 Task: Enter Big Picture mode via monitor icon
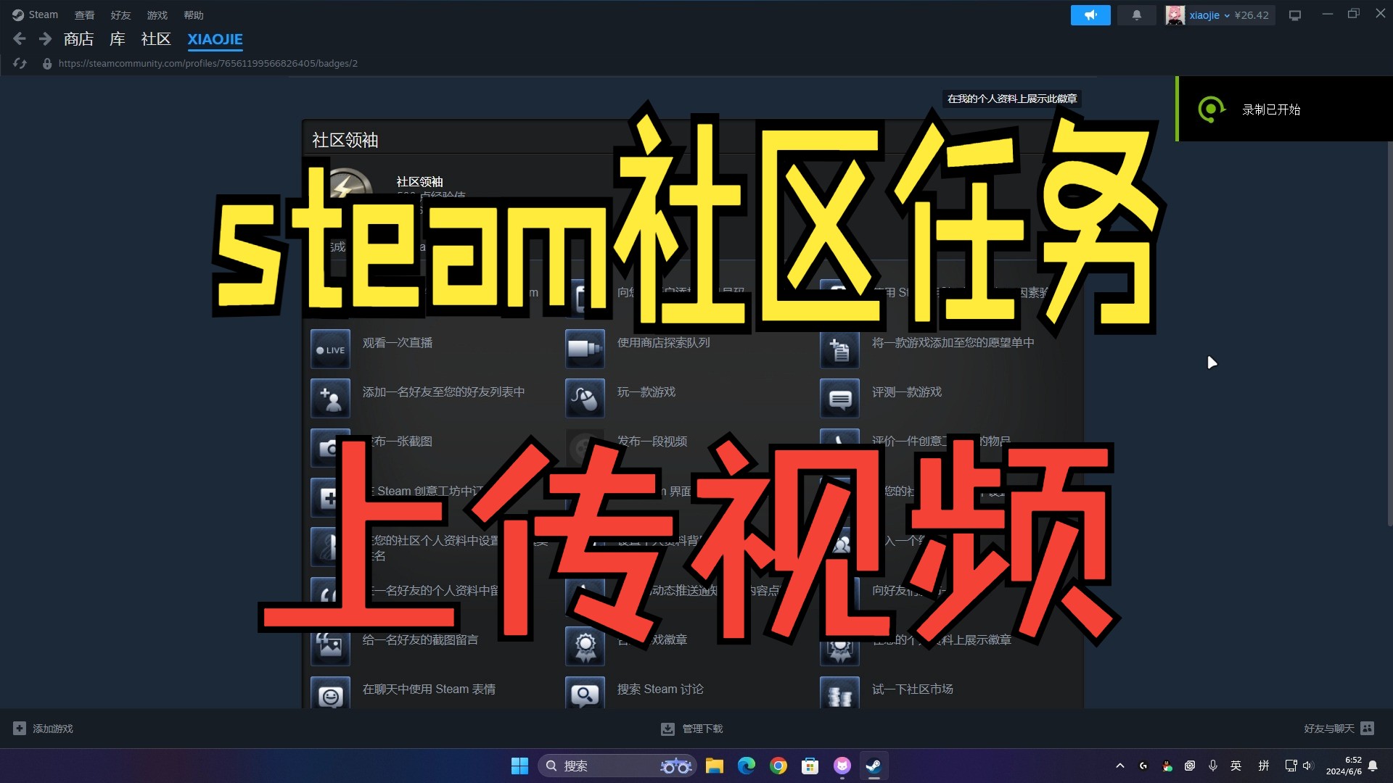[x=1295, y=15]
